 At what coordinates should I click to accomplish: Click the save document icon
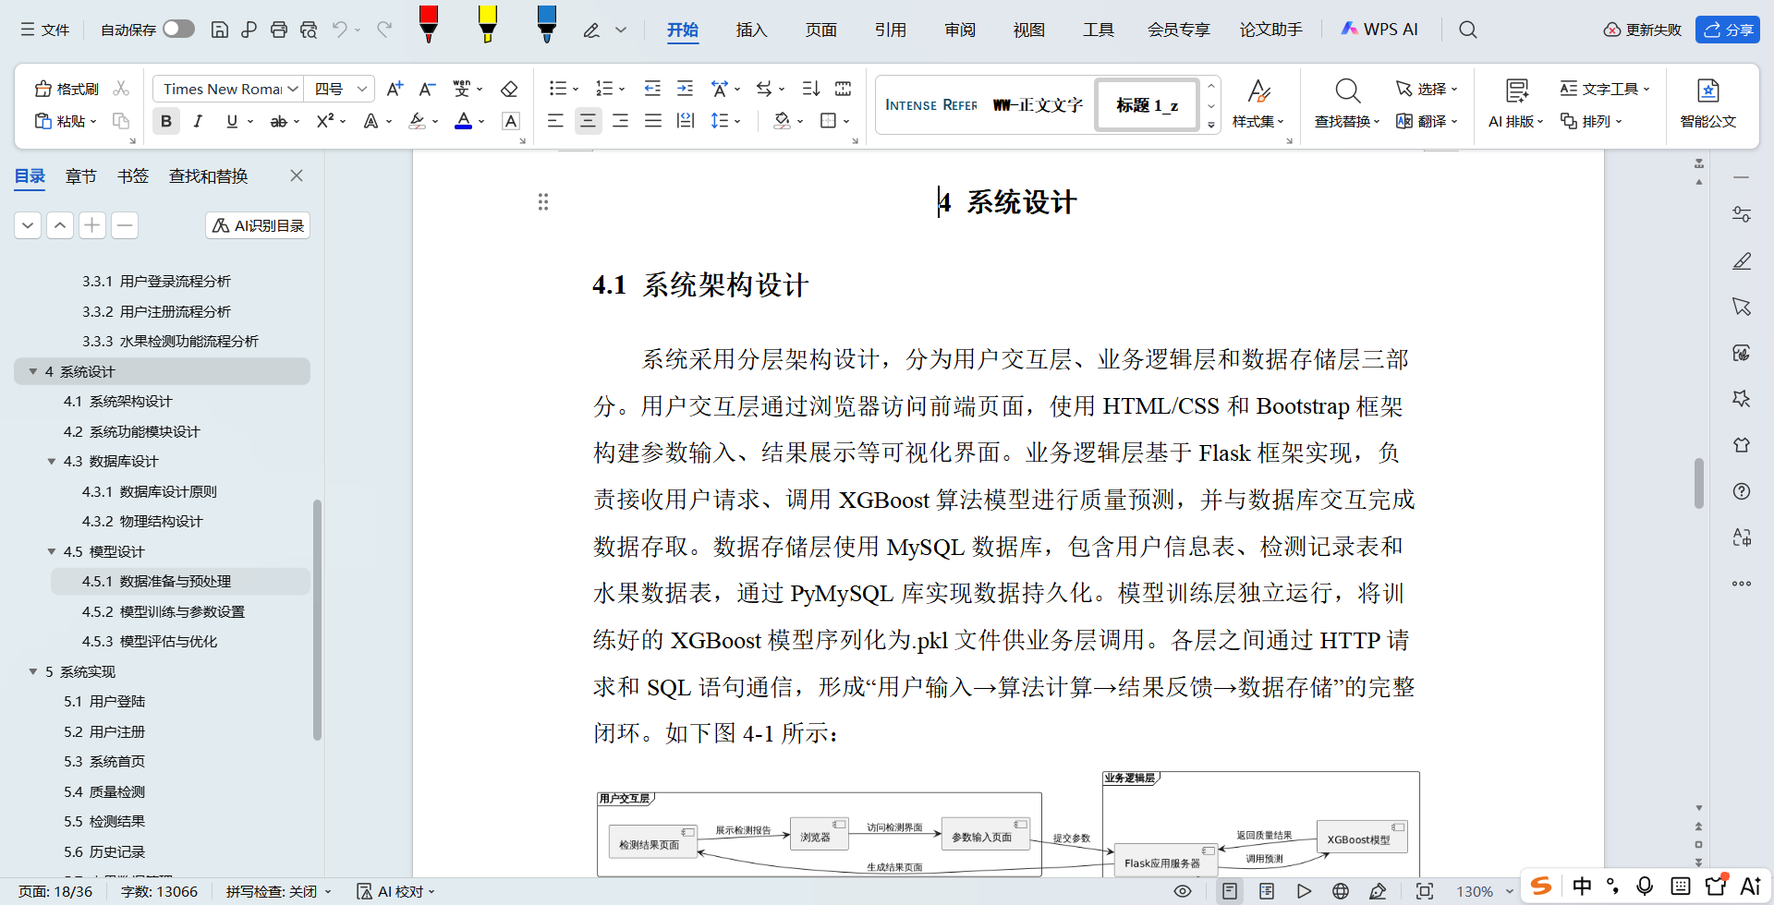(x=219, y=30)
